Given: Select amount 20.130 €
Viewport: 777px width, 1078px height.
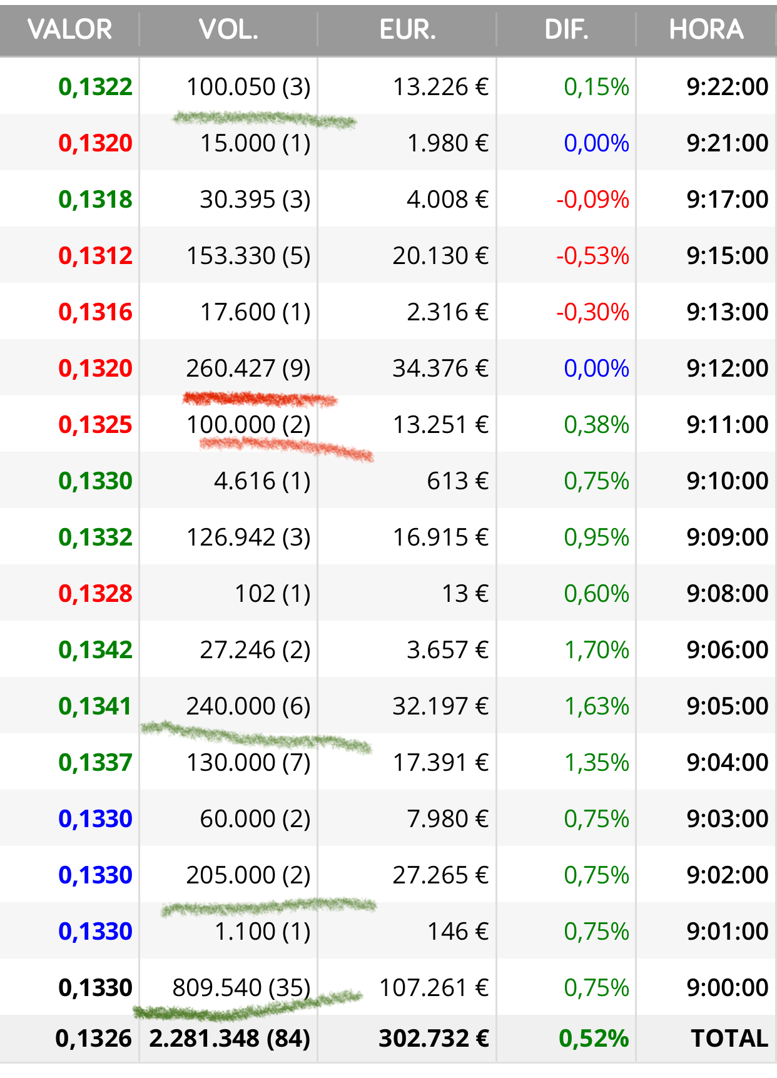Looking at the screenshot, I should coord(440,256).
